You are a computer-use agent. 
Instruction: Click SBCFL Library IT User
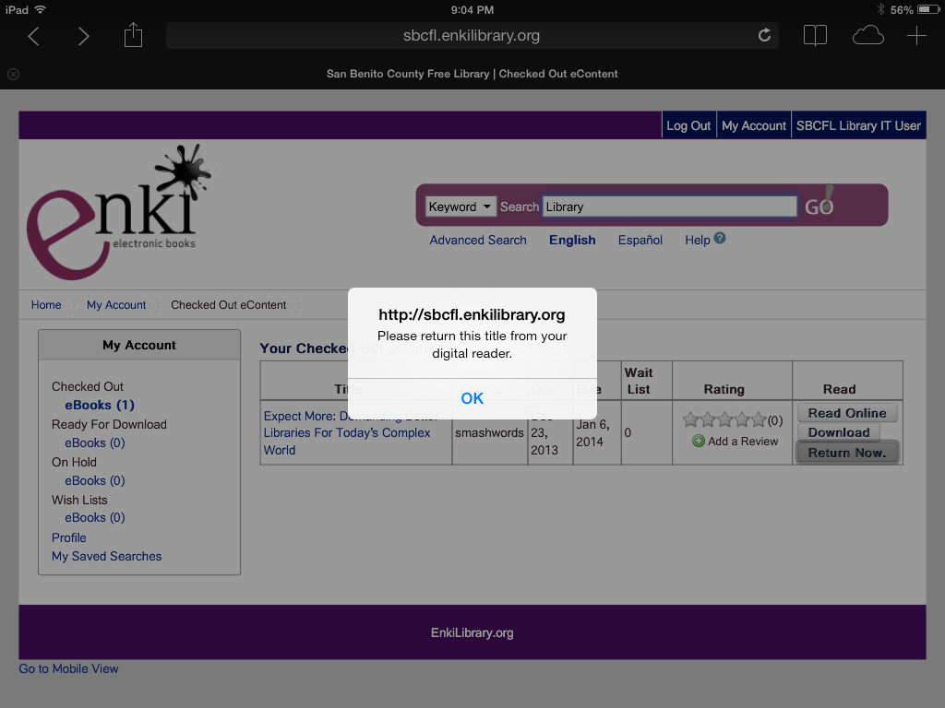(858, 125)
